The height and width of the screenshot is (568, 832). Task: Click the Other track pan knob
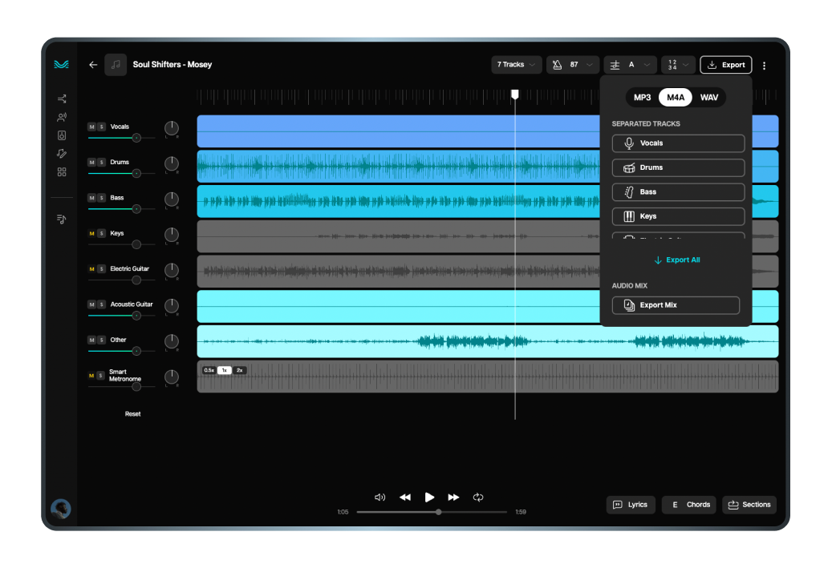[172, 341]
